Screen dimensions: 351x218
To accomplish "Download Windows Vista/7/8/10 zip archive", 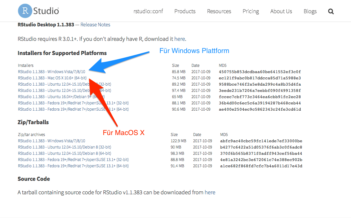I will [51, 141].
